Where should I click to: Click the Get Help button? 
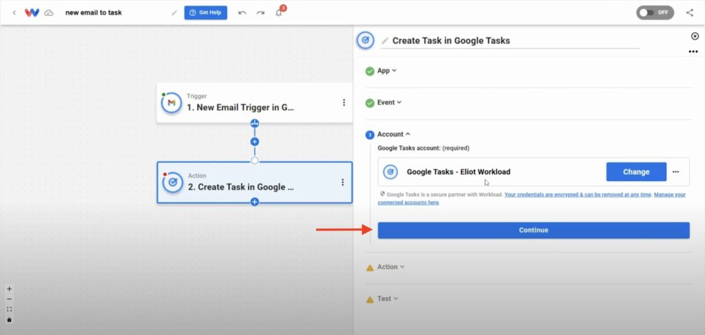click(205, 12)
